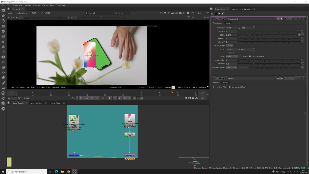Viewport: 309px width, 174px height.
Task: Toggle the vertical (flip) checkbox
Action: 213,87
